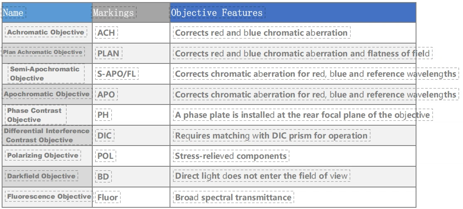Image resolution: width=463 pixels, height=209 pixels.
Task: Click the Stress-relieved components text
Action: tap(231, 156)
